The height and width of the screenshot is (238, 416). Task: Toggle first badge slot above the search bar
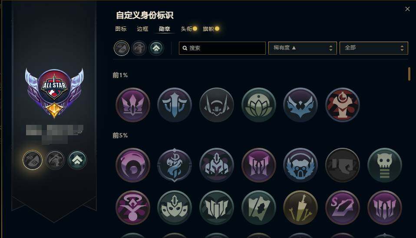tap(122, 48)
